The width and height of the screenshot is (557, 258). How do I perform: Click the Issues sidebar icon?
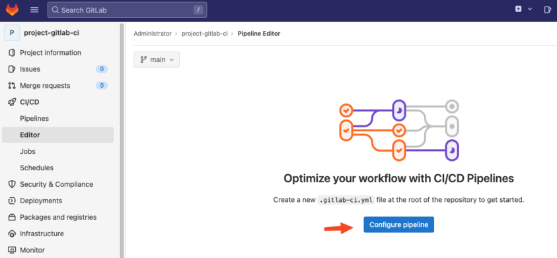[x=12, y=69]
